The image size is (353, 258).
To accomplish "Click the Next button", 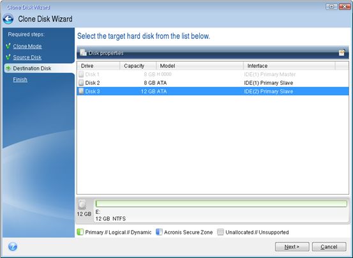I will click(292, 247).
